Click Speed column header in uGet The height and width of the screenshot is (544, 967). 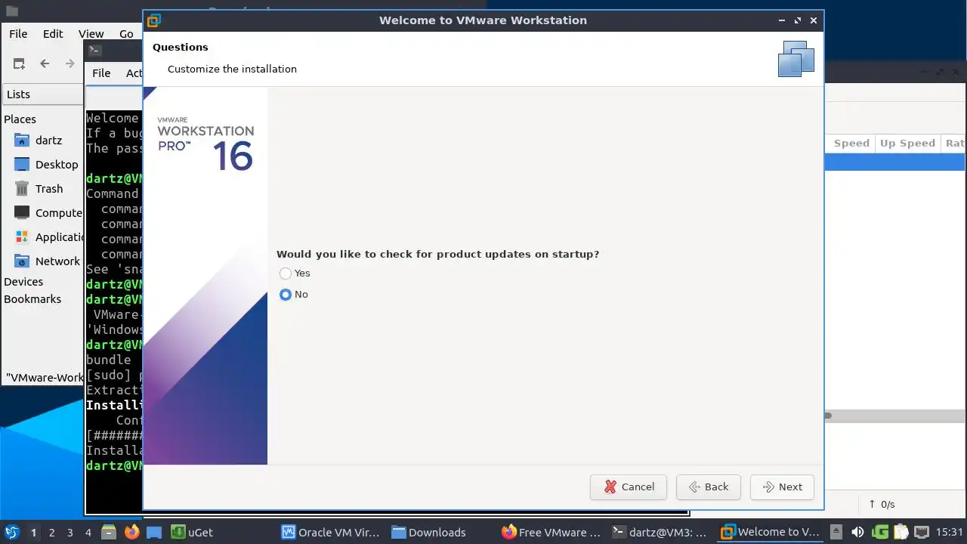851,144
